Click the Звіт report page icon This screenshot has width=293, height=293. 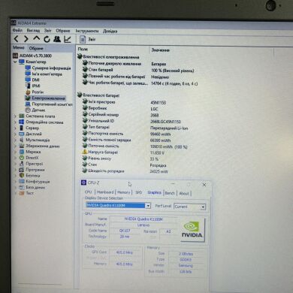[x=83, y=39]
